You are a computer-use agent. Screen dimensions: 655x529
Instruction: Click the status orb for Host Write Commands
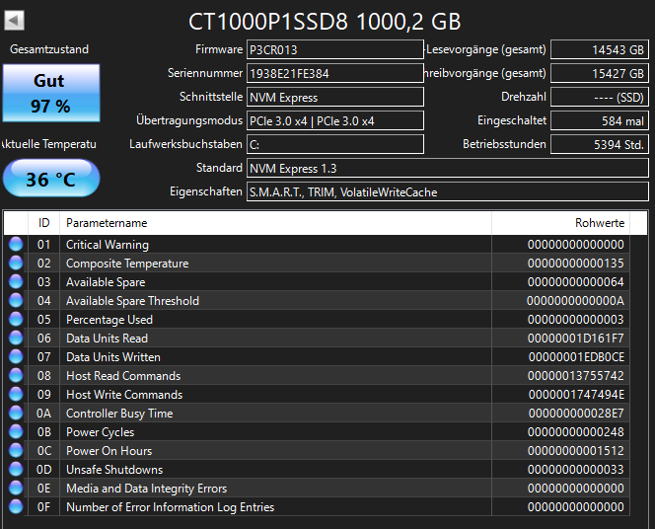pos(16,395)
